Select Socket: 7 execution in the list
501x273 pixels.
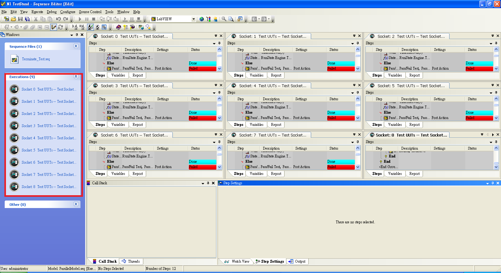click(49, 175)
